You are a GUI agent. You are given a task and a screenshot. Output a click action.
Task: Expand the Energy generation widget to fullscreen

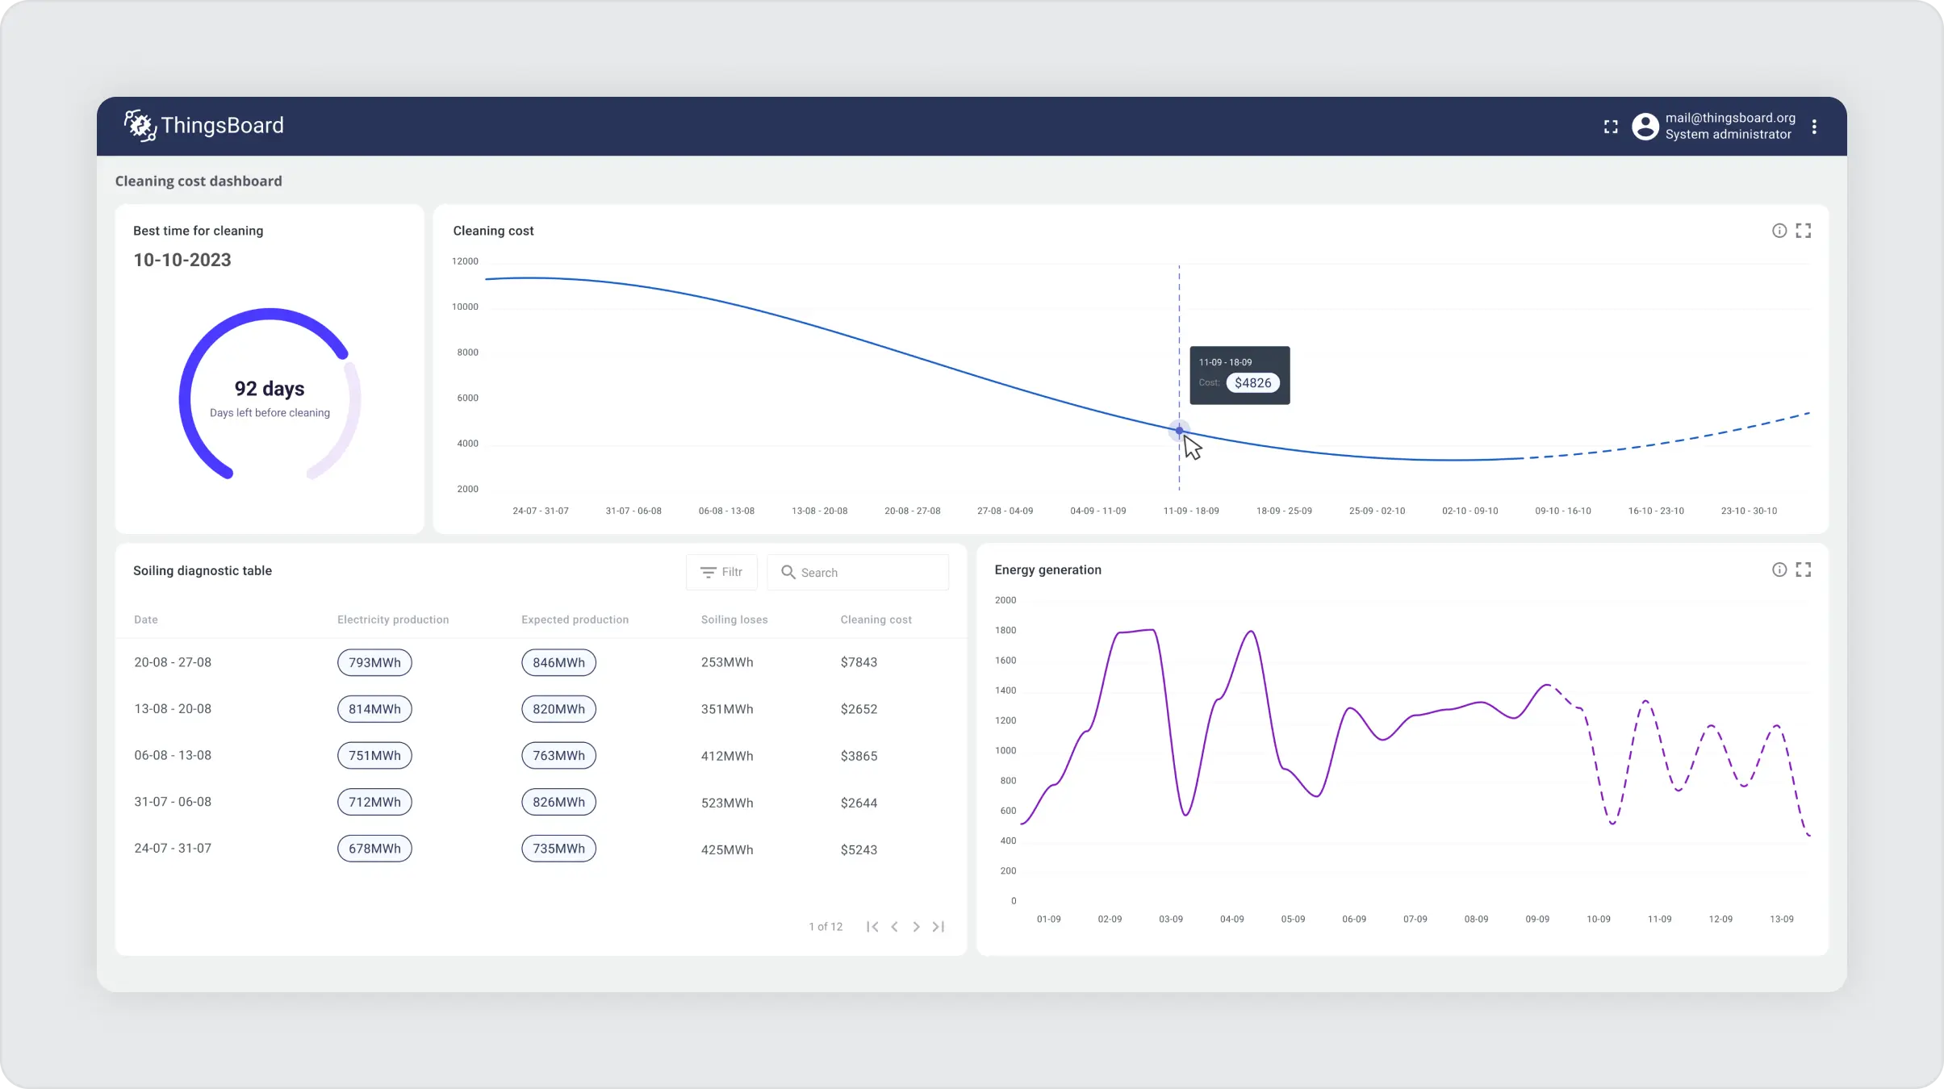(x=1805, y=570)
